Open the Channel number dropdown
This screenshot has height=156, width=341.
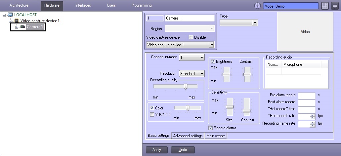pyautogui.click(x=192, y=58)
